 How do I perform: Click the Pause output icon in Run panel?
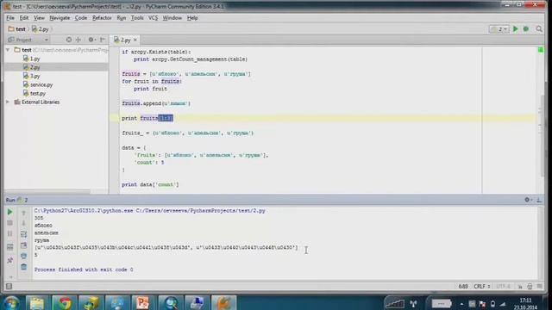click(x=9, y=234)
